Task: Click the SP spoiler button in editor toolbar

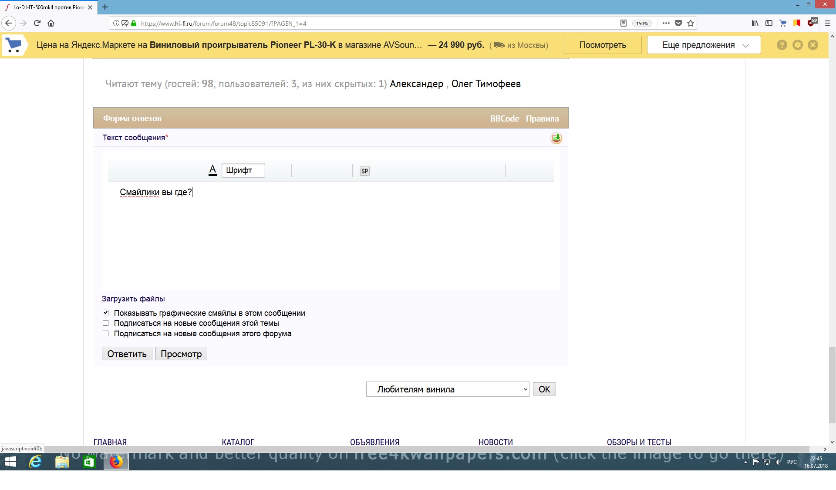Action: [x=364, y=171]
